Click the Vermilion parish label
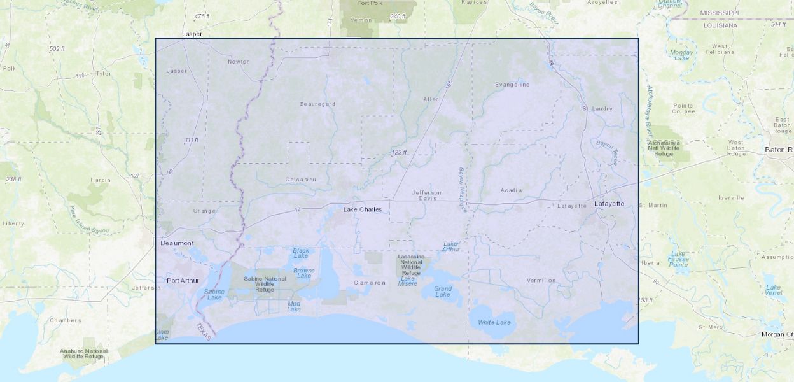The image size is (794, 382). coord(541,280)
